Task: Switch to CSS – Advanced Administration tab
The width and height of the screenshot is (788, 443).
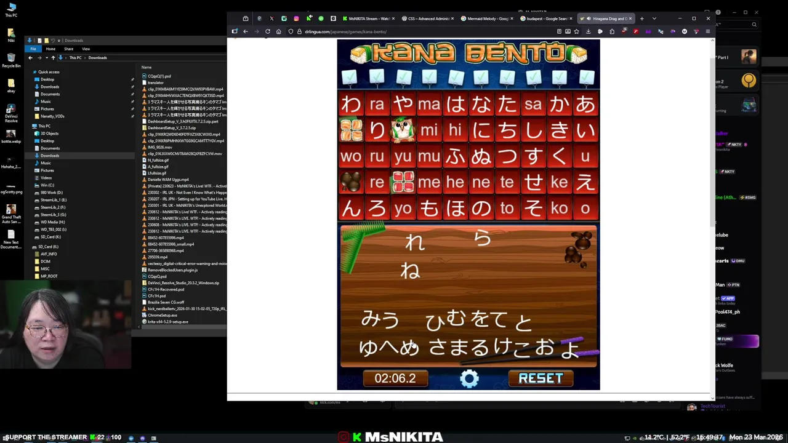Action: 427,18
